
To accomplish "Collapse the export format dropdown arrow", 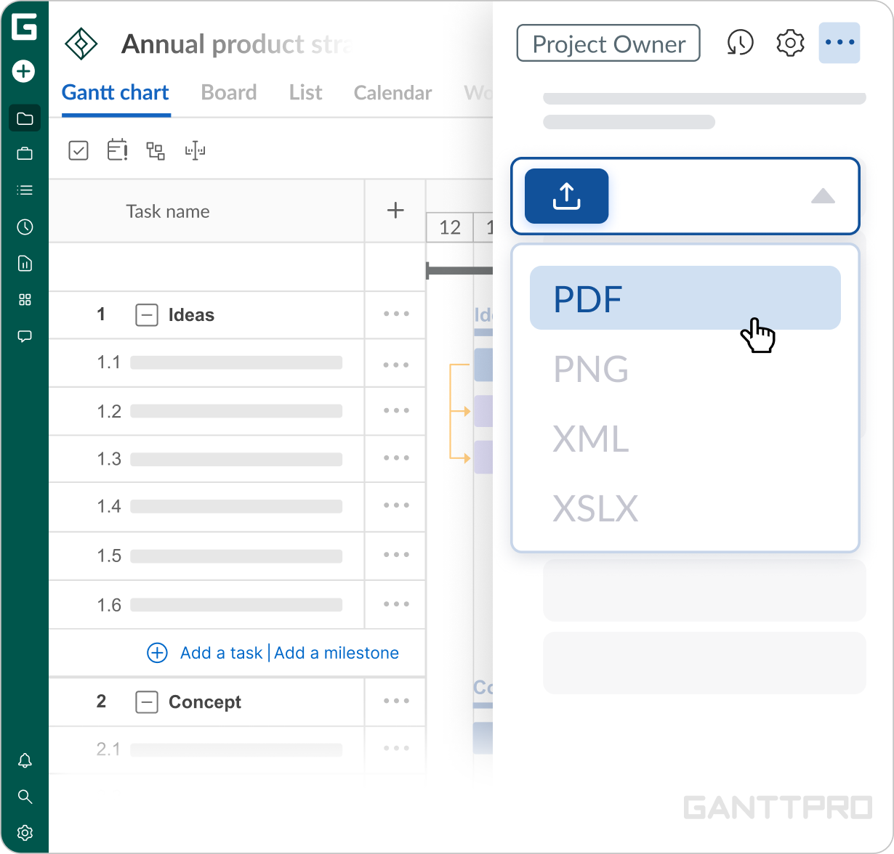I will pyautogui.click(x=823, y=196).
